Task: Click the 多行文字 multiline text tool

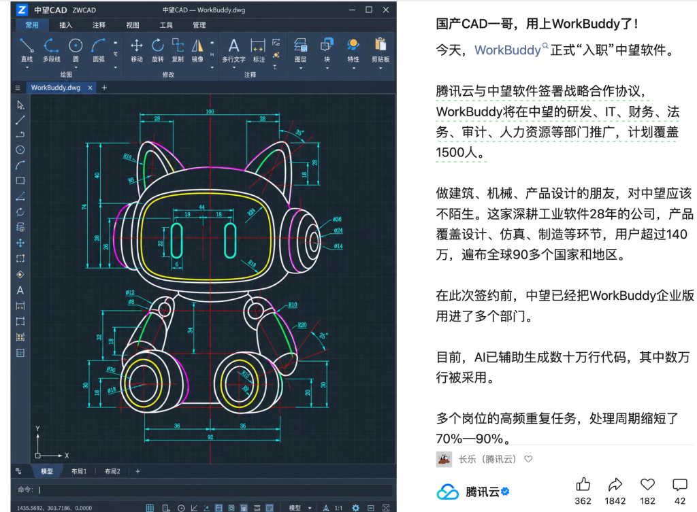Action: (x=234, y=50)
